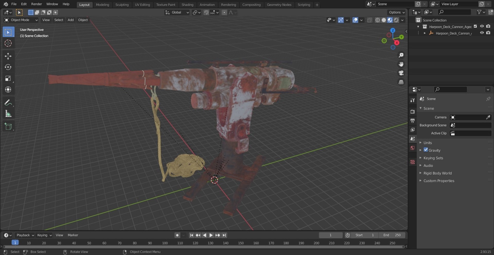Disable the Gravity checkbox
The image size is (494, 255).
coord(426,150)
